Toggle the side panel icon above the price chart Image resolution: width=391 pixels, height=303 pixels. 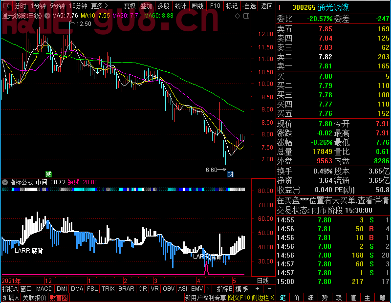coord(246,16)
